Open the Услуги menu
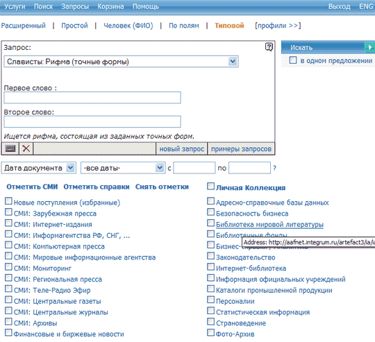This screenshot has width=375, height=342. tap(15, 6)
